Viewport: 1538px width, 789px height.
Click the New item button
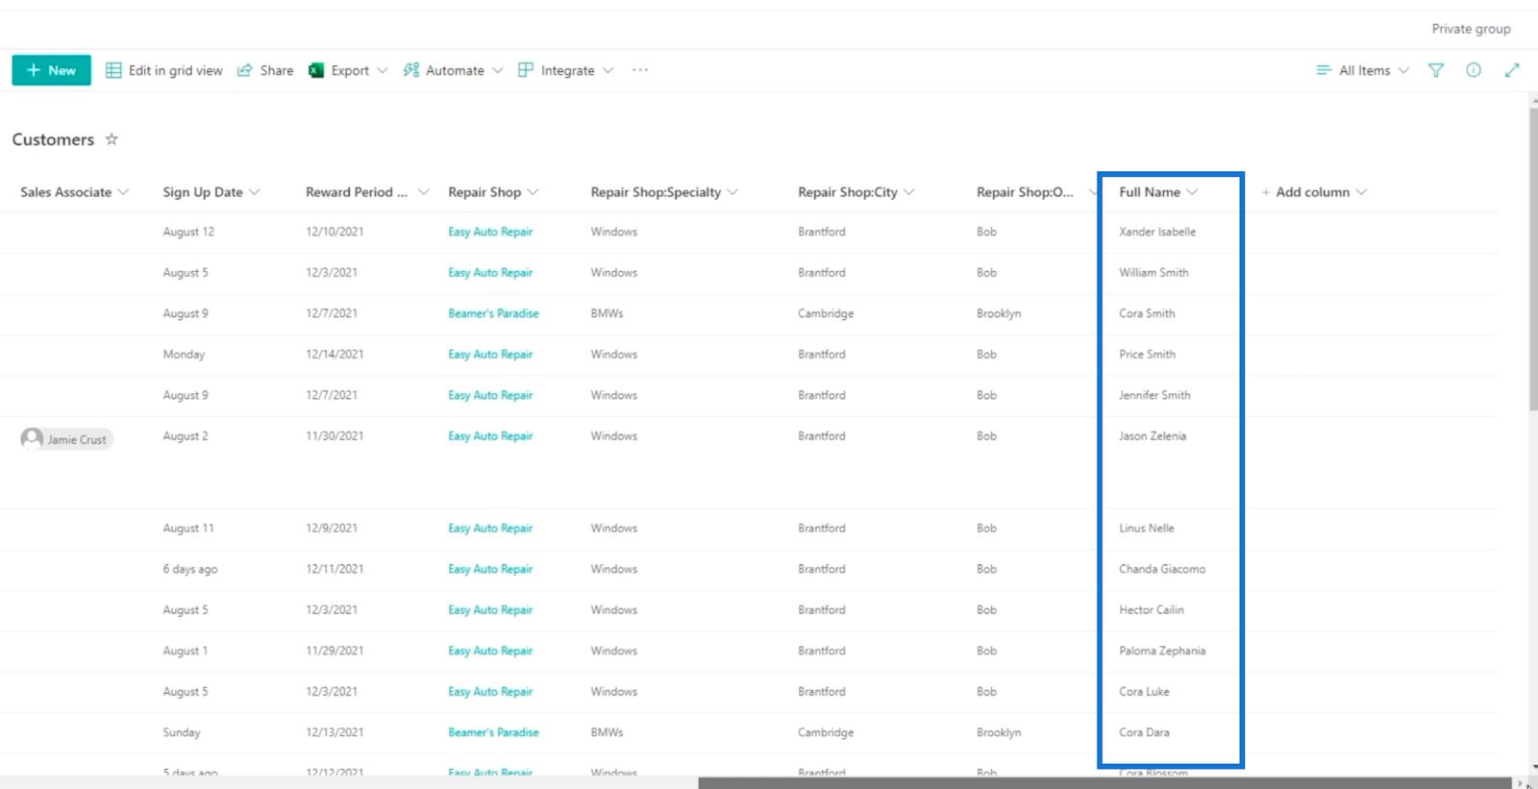coord(51,70)
